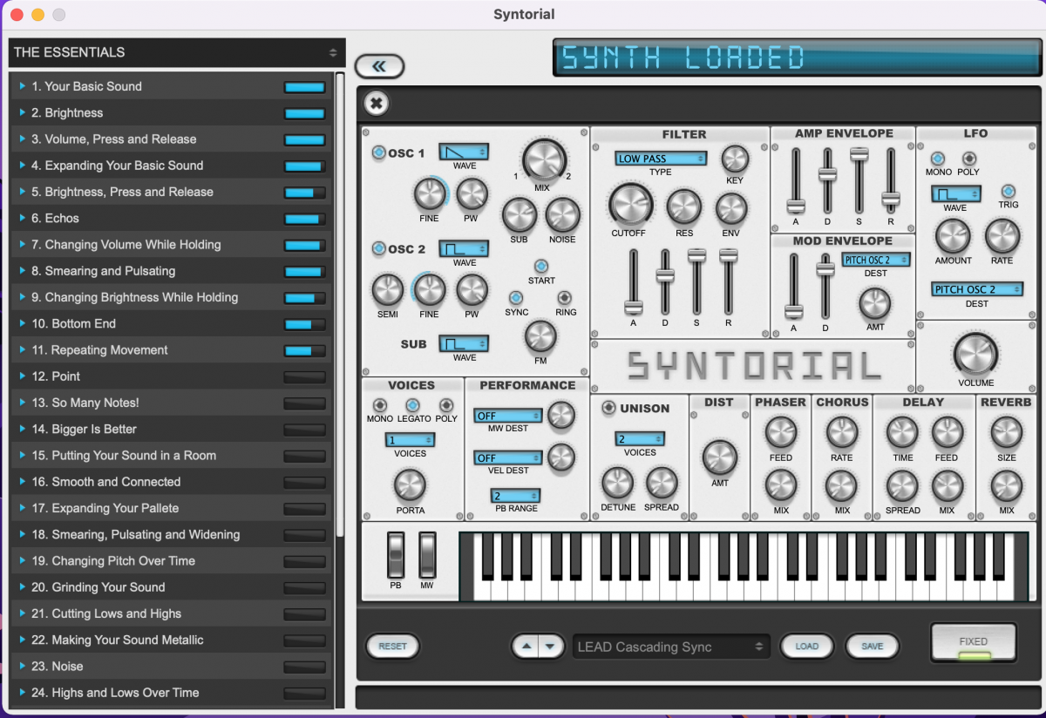Open the LEAD Cascading Sync preset dropdown
This screenshot has width=1046, height=718.
pyautogui.click(x=671, y=647)
